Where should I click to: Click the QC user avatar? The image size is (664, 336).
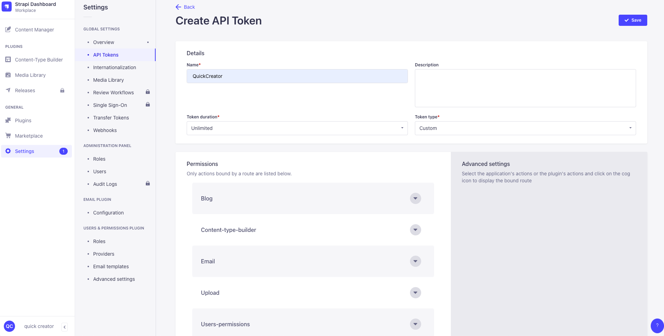click(x=9, y=326)
